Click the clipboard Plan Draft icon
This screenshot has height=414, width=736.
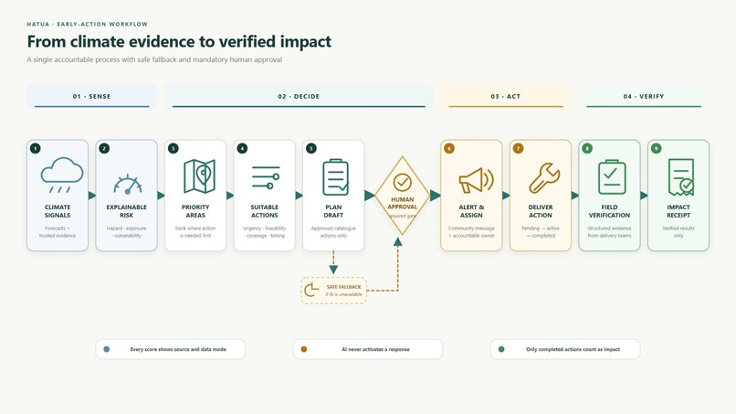[x=336, y=177]
